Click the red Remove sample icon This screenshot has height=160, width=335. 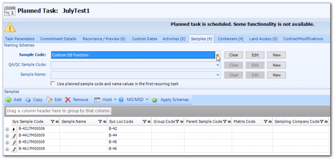68,100
